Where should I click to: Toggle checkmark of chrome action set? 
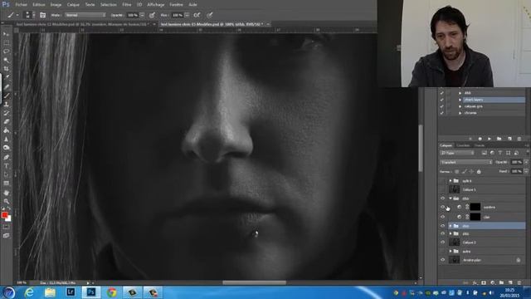441,113
